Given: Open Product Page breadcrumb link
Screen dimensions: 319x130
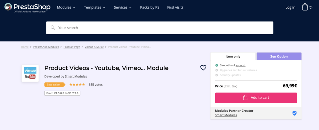Looking at the screenshot, I should [x=72, y=47].
